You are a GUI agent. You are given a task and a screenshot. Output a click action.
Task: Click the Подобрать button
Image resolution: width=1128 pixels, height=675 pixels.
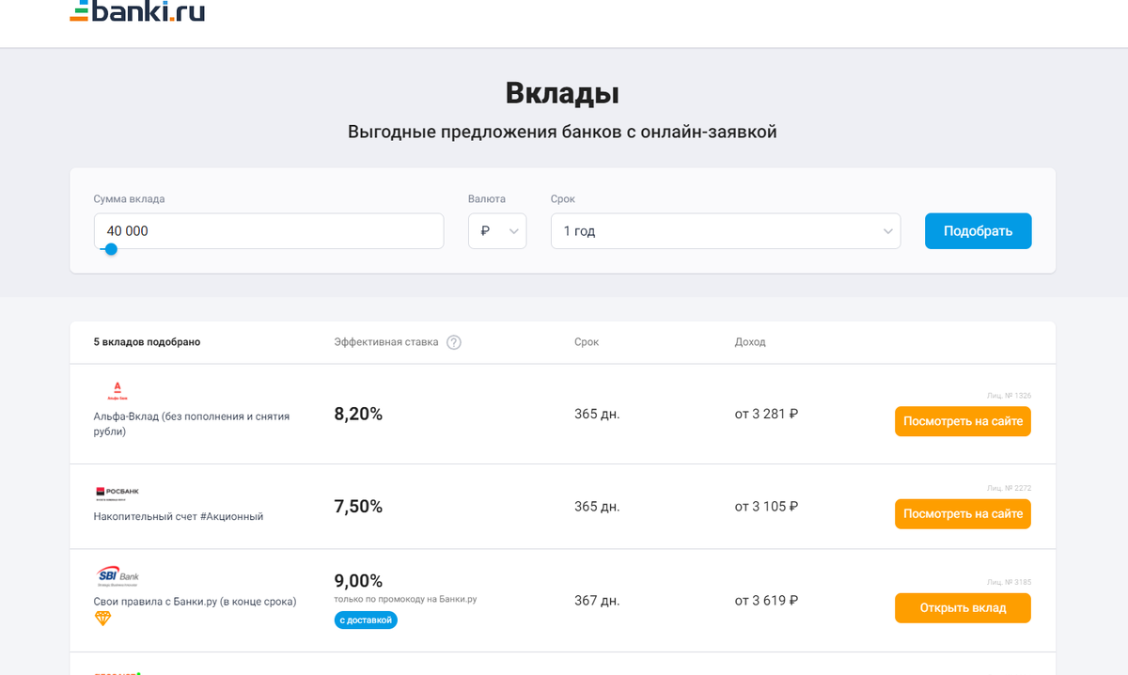point(978,231)
